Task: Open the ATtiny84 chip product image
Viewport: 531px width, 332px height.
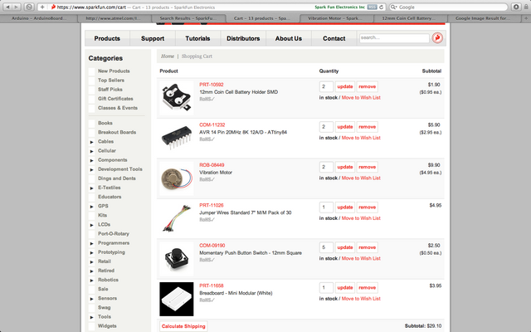Action: [177, 139]
